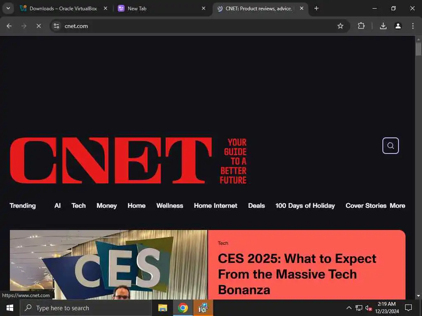The height and width of the screenshot is (316, 422).
Task: Show hidden system tray icons
Action: [x=349, y=308]
